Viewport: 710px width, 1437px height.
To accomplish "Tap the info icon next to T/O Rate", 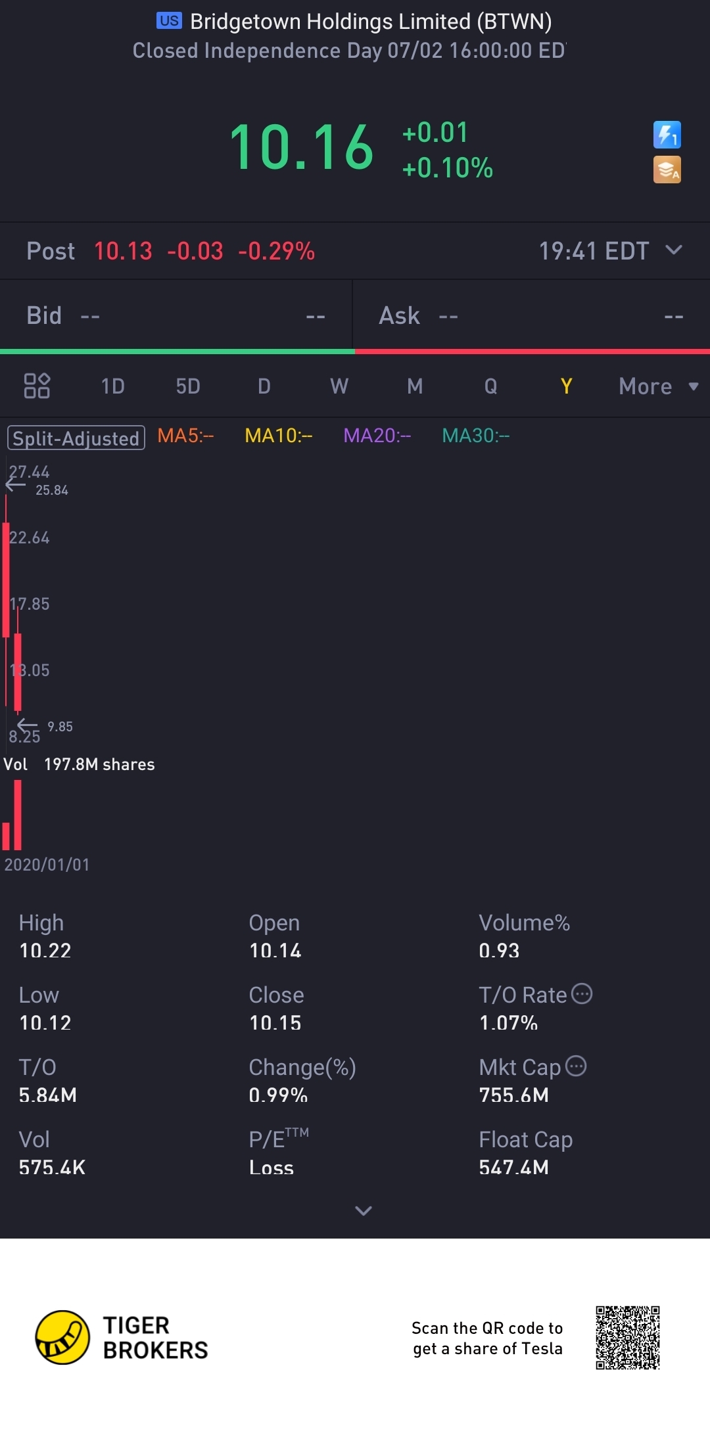I will pos(582,993).
